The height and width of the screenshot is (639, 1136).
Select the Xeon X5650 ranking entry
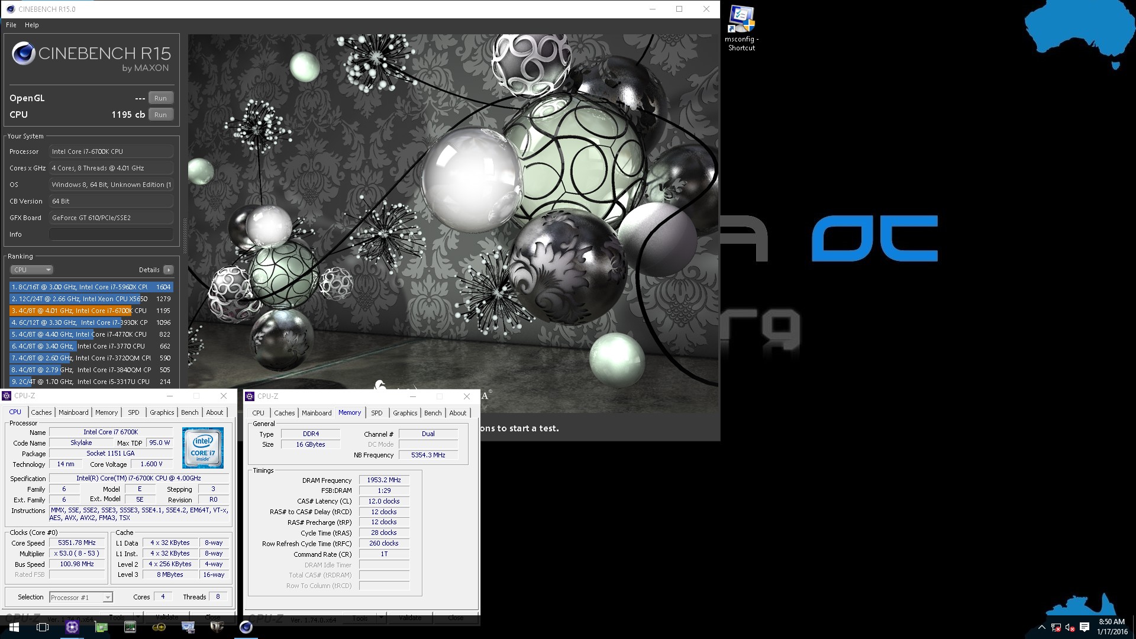tap(91, 299)
